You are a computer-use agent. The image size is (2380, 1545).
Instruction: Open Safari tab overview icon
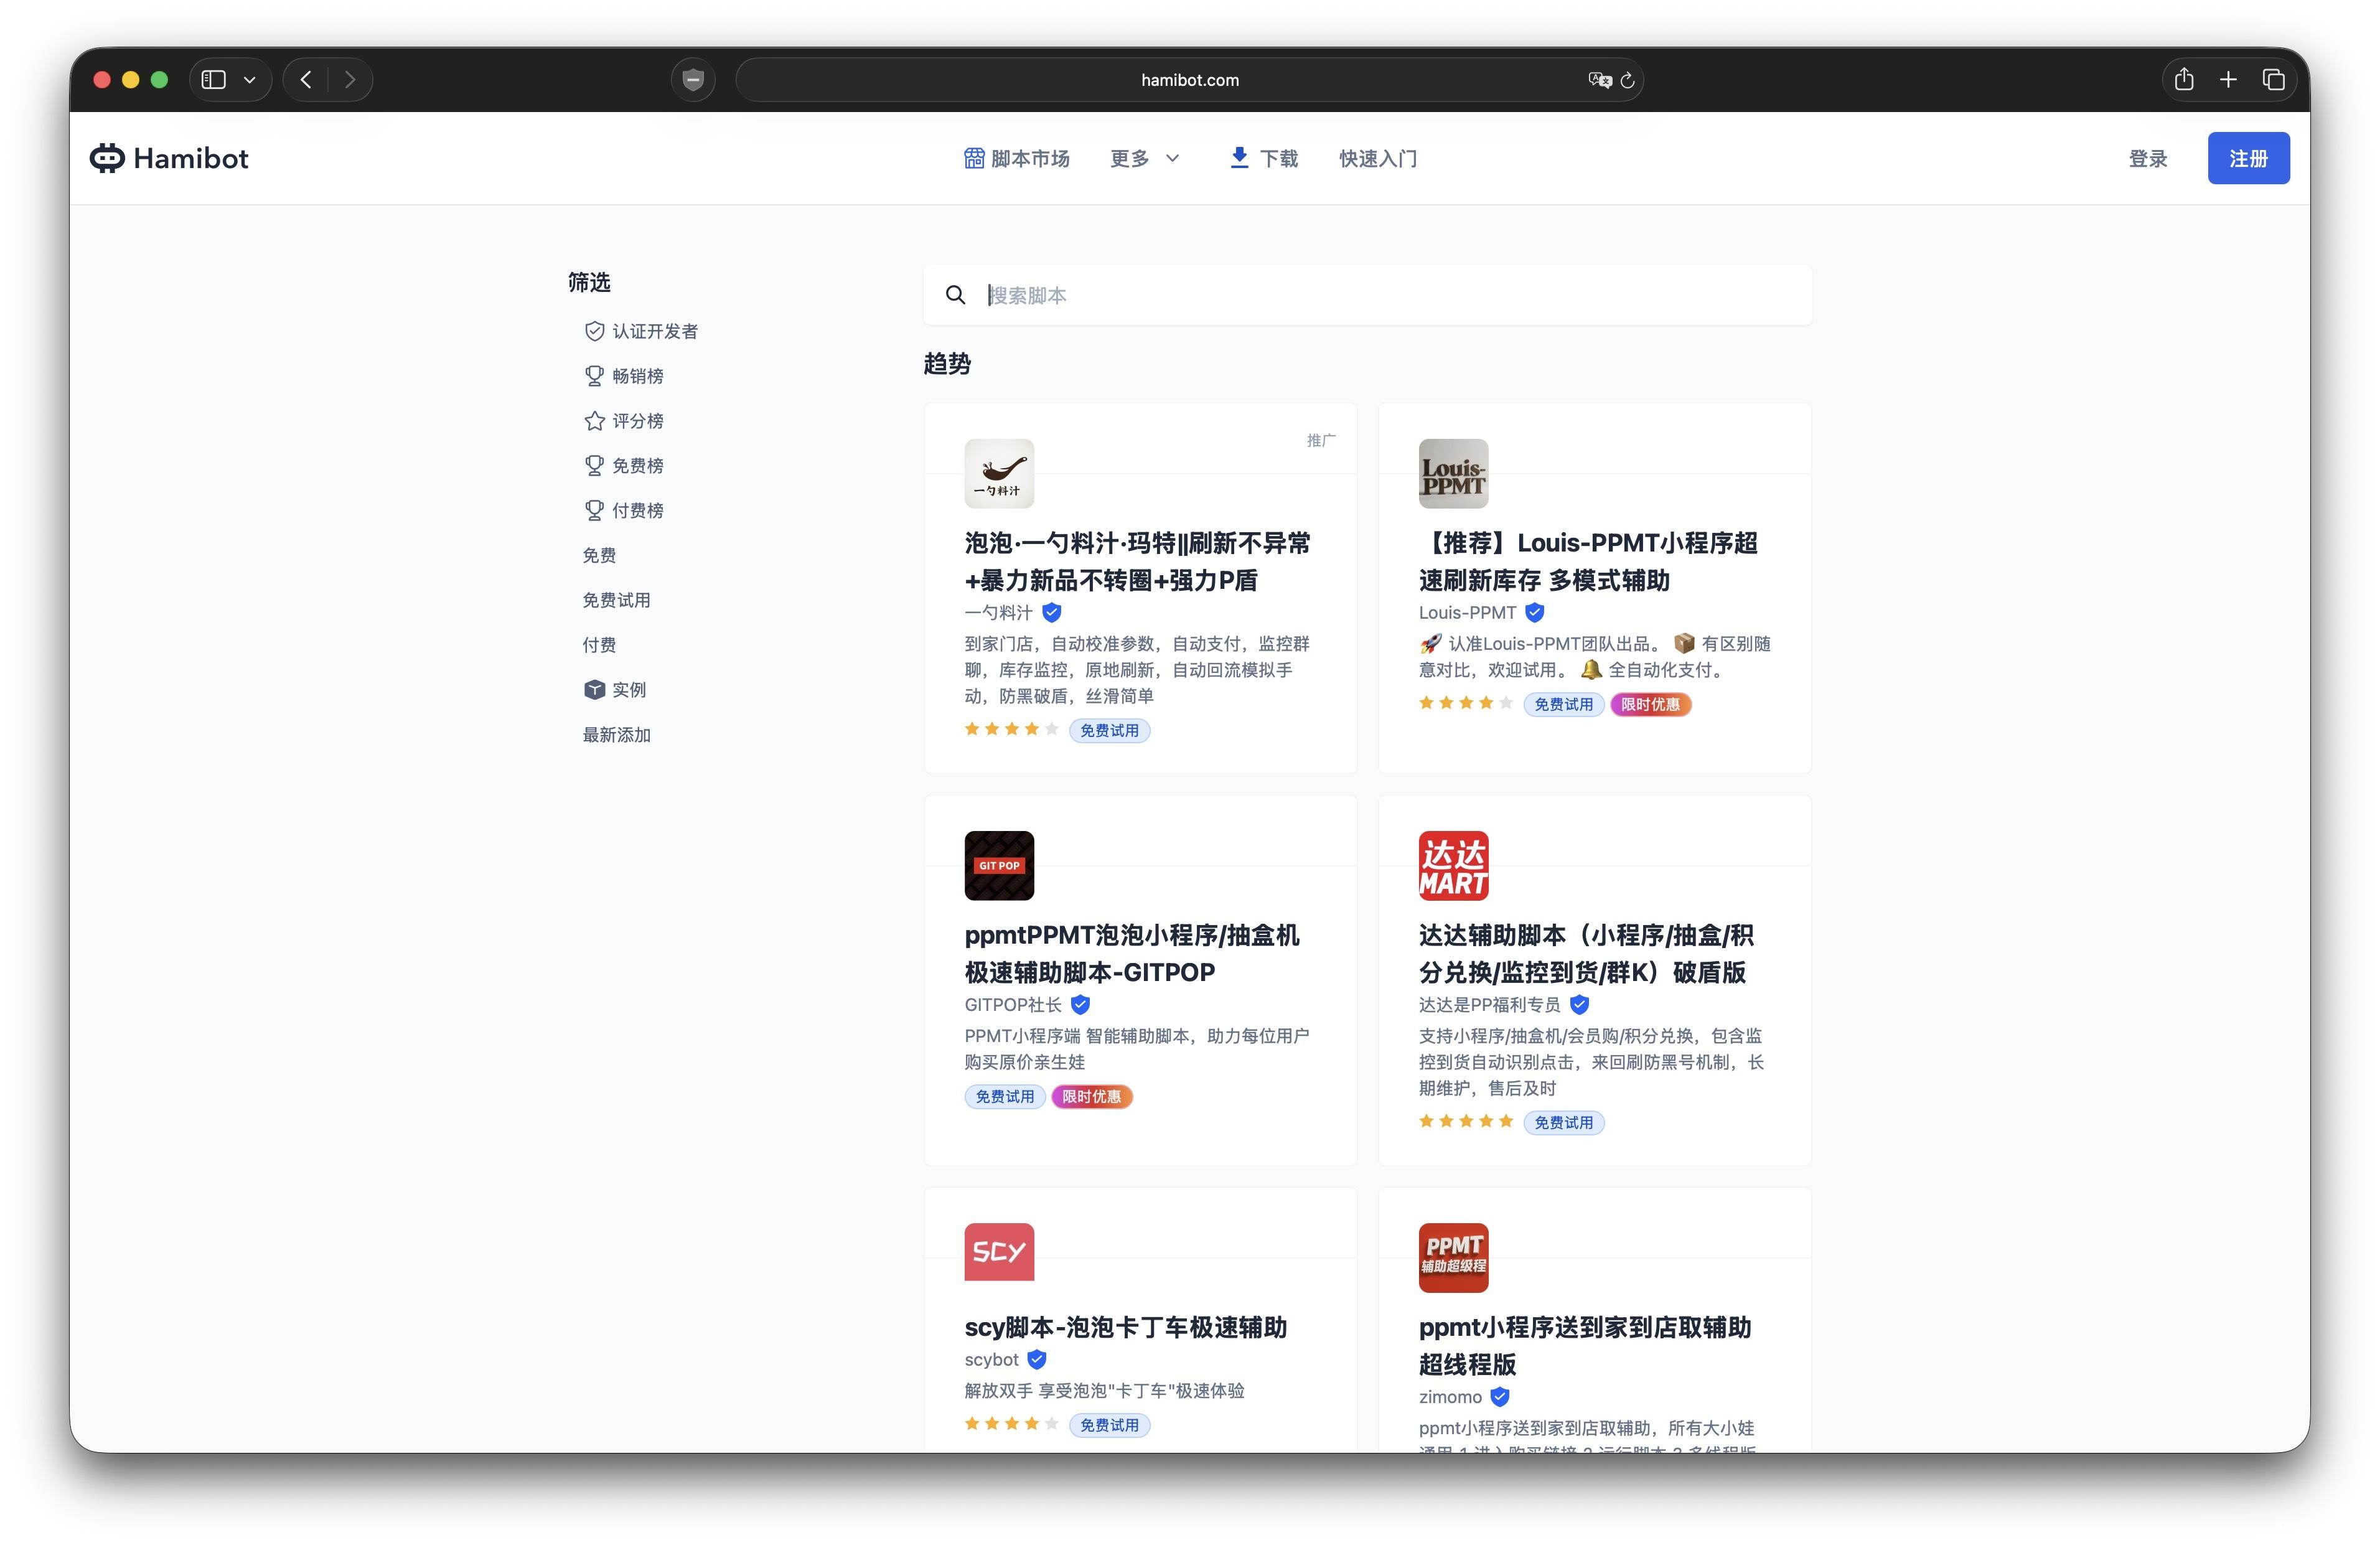(2273, 80)
